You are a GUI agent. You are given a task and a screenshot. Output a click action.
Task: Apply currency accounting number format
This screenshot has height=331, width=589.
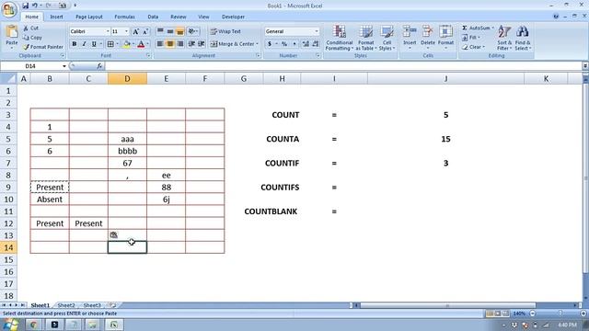point(270,44)
